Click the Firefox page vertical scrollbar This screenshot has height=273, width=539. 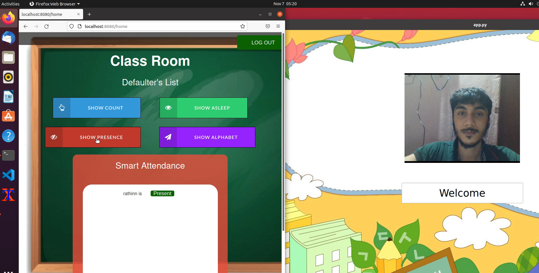pyautogui.click(x=283, y=132)
